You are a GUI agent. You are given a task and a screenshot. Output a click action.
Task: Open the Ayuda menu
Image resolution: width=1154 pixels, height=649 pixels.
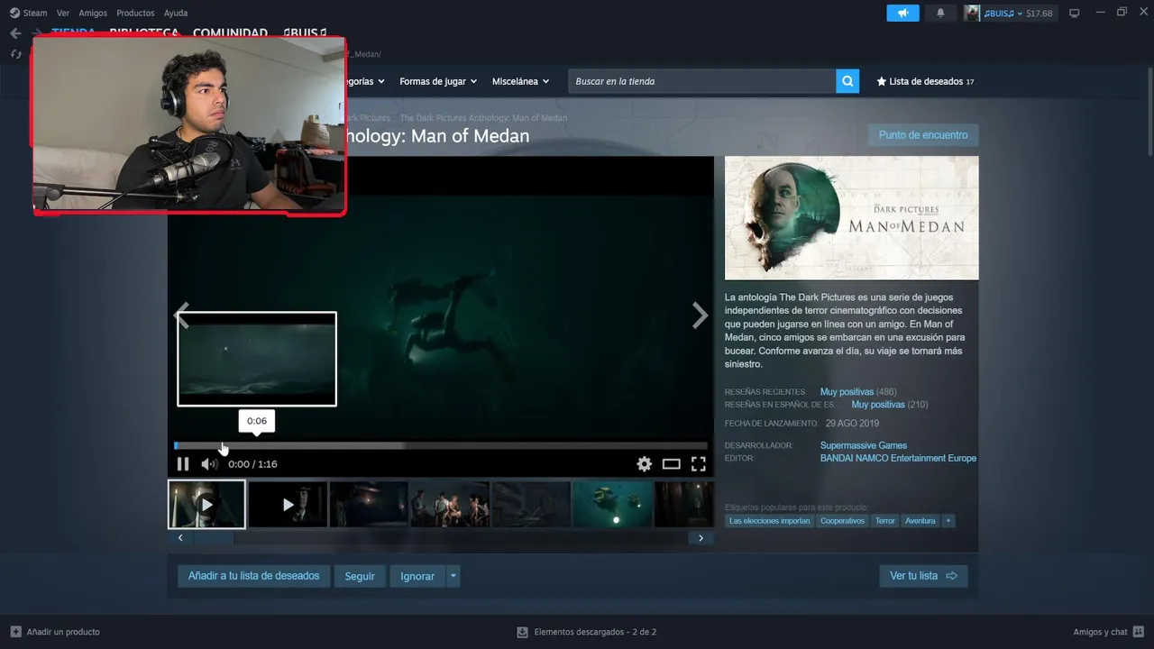(176, 13)
